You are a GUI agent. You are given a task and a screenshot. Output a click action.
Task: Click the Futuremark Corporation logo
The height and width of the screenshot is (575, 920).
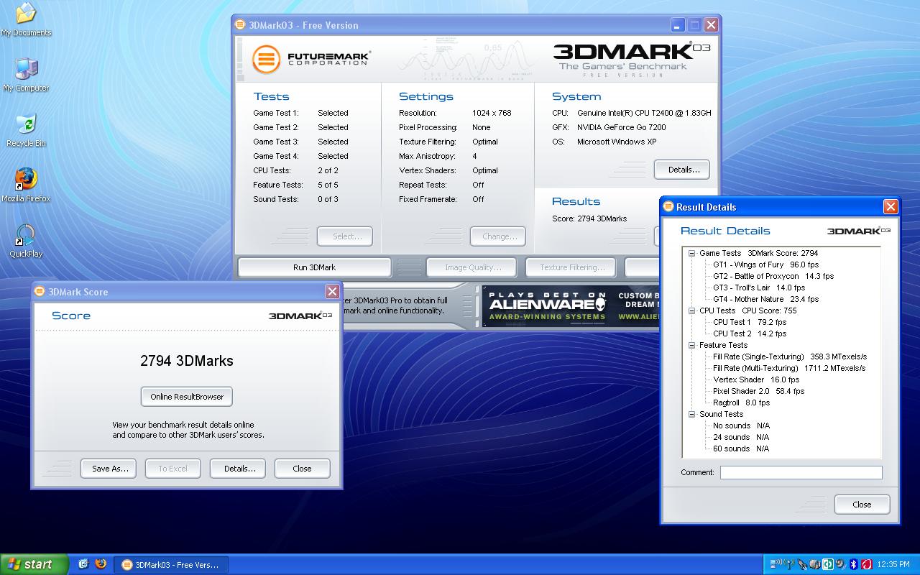pos(310,59)
